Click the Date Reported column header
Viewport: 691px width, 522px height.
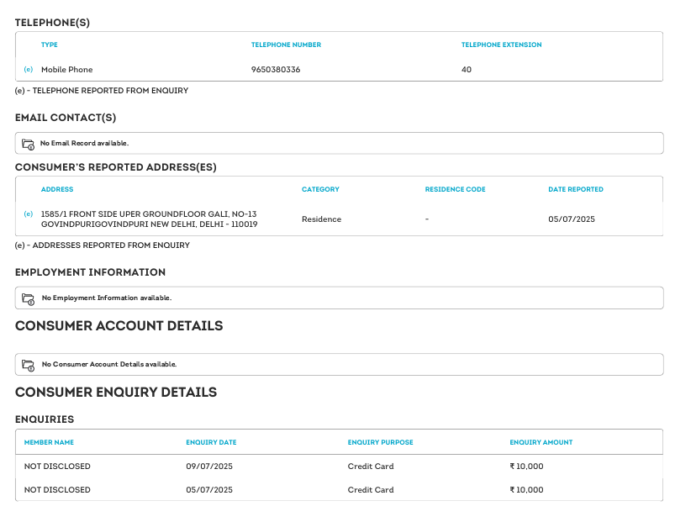click(x=575, y=190)
